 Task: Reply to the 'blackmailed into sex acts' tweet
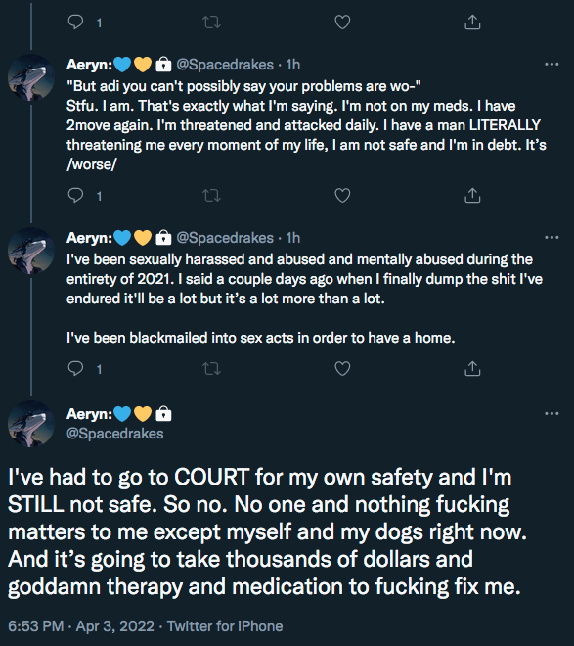[75, 368]
